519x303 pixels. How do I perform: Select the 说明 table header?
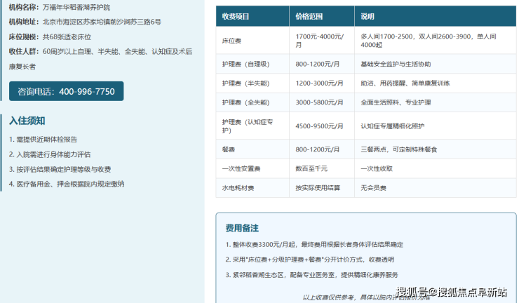436,16
